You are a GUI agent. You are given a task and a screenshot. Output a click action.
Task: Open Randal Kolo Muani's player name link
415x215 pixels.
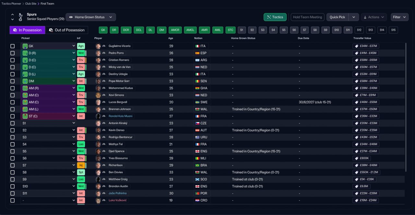(120, 116)
